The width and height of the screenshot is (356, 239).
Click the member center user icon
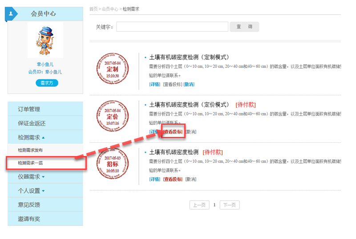point(11,14)
